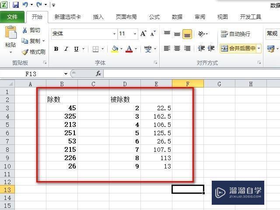
Task: Select column G header
Action: click(x=219, y=84)
